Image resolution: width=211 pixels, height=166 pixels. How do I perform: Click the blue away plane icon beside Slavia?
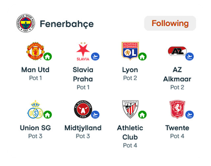(x=95, y=57)
